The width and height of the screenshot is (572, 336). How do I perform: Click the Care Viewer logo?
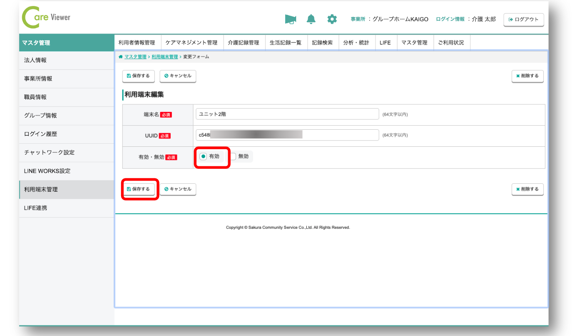point(46,17)
